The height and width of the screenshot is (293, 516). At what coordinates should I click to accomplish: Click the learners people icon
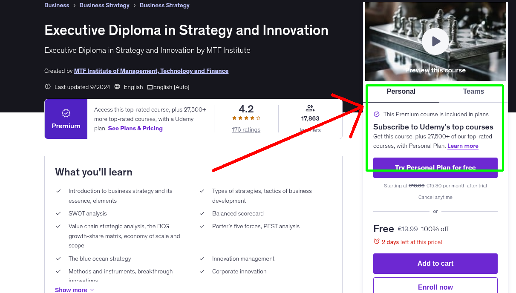pyautogui.click(x=310, y=108)
